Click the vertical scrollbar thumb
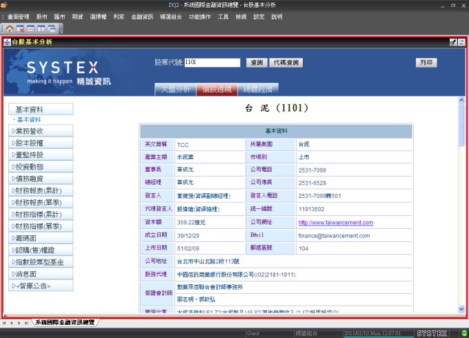 (461, 125)
